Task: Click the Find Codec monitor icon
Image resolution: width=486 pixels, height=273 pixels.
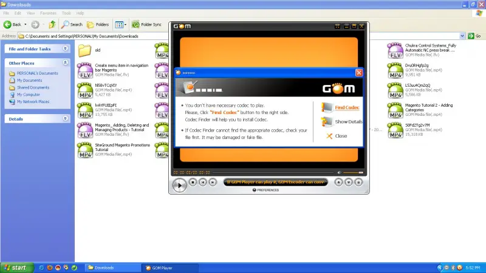Action: point(327,107)
